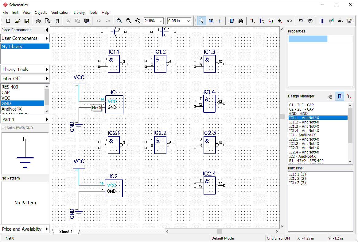Screen dimensions: 358x242
Task: Click the Zoom Out magnifier icon
Action: (x=129, y=21)
